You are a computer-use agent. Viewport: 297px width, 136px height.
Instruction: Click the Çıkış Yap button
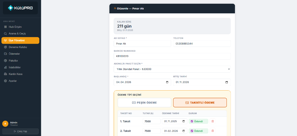point(20,131)
